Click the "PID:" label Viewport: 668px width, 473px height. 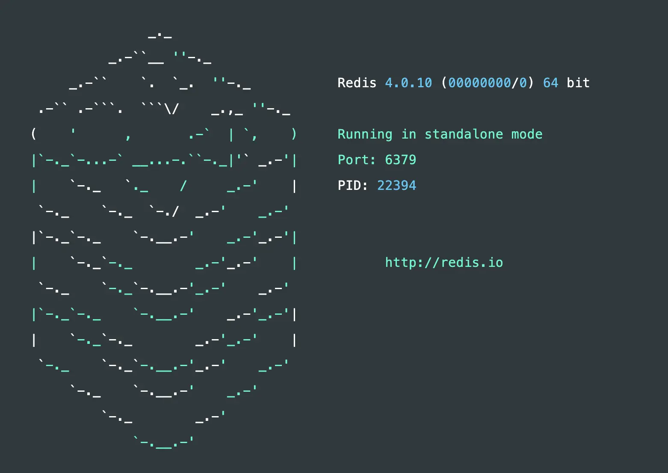pos(353,186)
